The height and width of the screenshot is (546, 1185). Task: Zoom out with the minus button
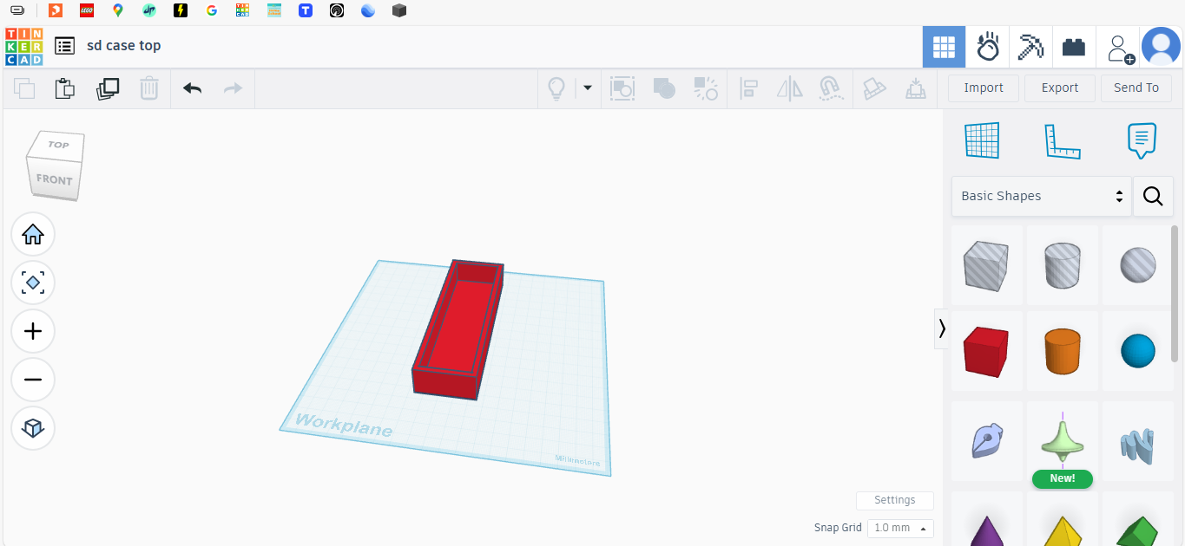(x=33, y=380)
